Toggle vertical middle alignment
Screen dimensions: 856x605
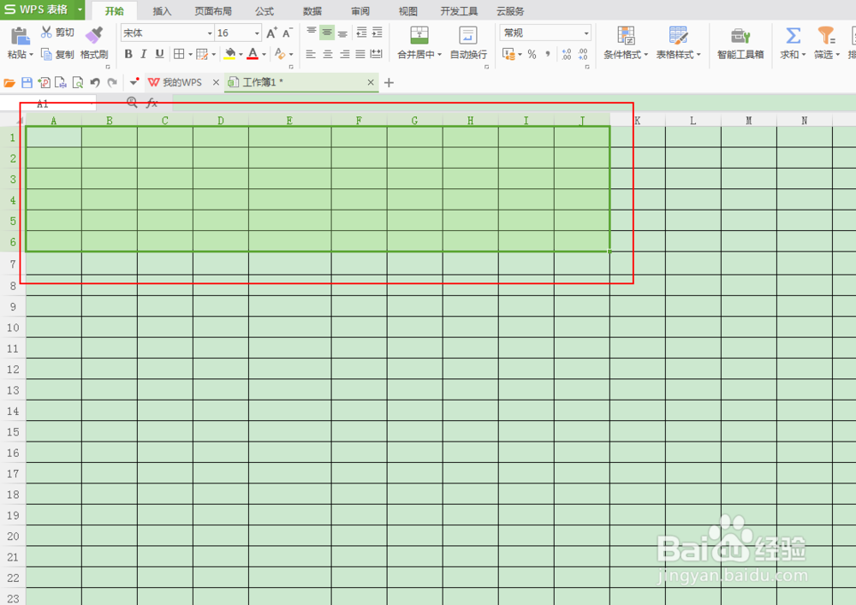pos(327,33)
